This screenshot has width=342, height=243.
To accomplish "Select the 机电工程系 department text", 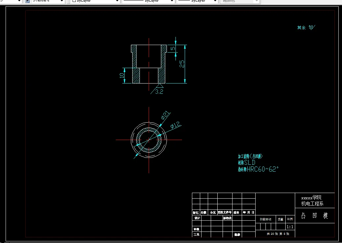I will [x=312, y=204].
